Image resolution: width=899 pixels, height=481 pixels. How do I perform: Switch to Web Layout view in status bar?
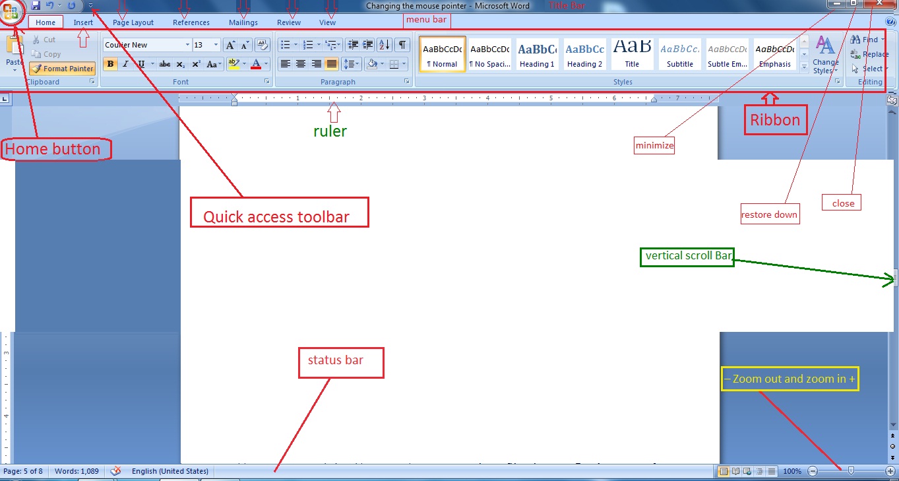coord(745,471)
